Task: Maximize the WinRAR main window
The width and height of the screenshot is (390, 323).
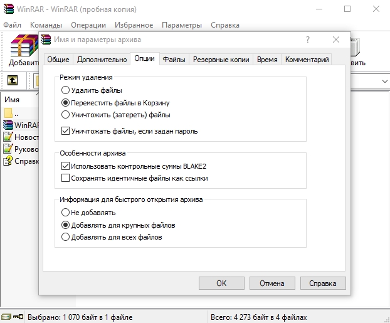Action: [347, 9]
